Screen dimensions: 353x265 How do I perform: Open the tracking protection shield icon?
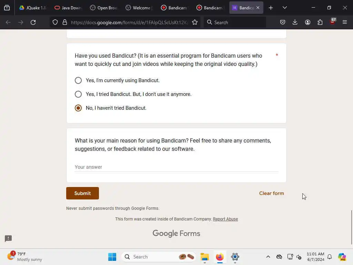pos(55,22)
